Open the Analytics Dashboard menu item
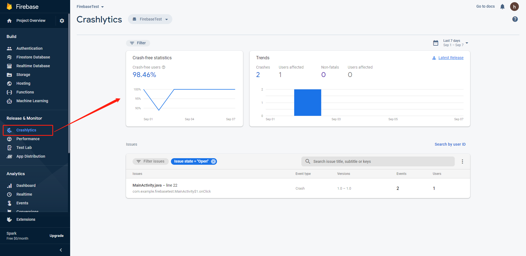This screenshot has height=256, width=526. click(x=26, y=186)
